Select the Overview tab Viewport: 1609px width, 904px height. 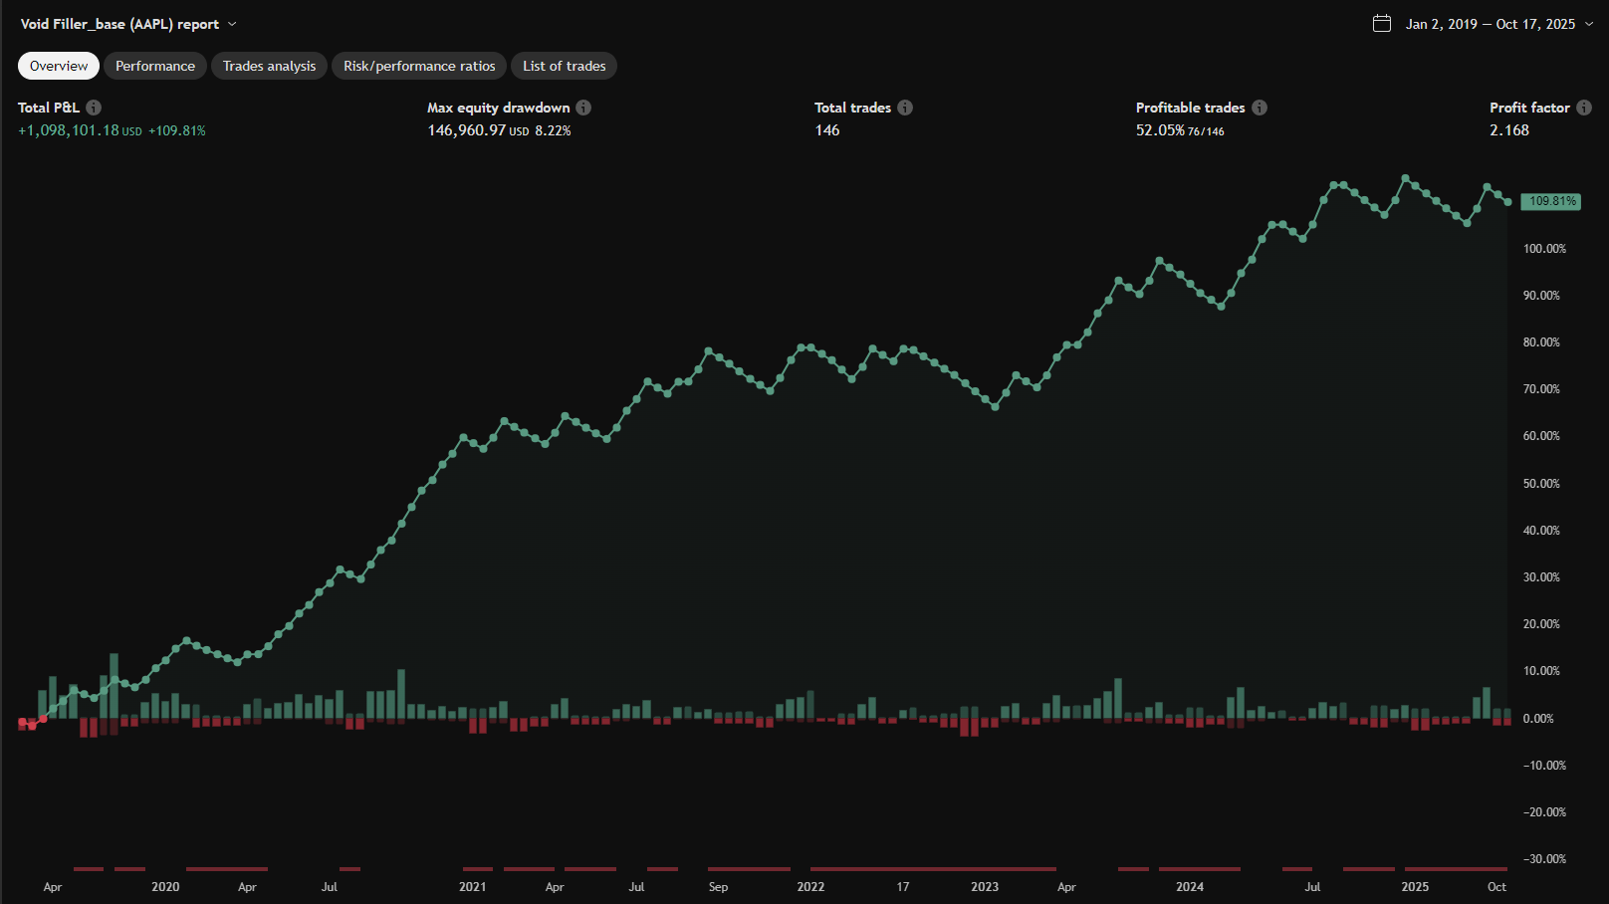pos(59,66)
